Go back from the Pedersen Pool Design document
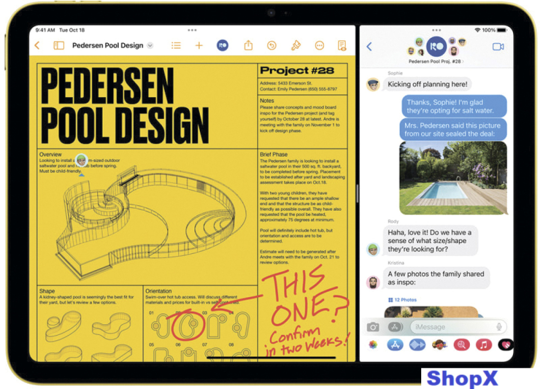This screenshot has height=389, width=540. [37, 46]
